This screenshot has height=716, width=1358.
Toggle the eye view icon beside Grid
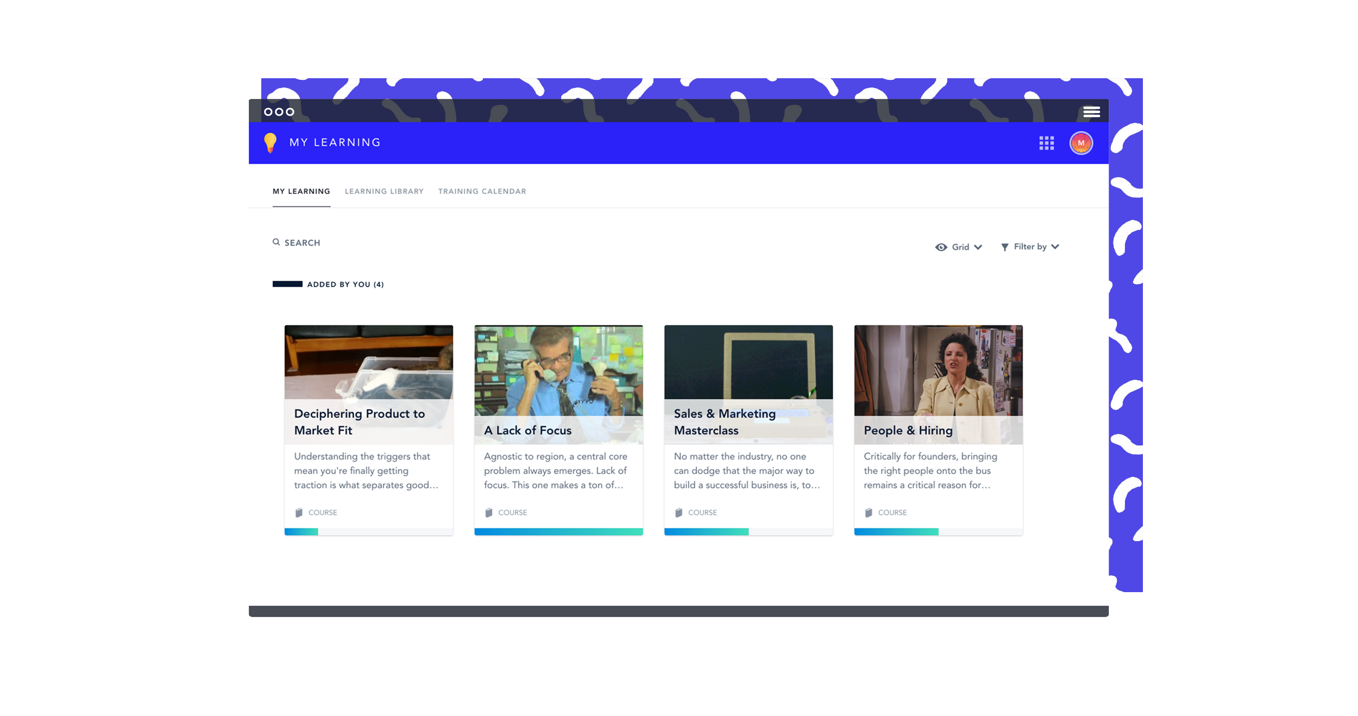coord(941,247)
